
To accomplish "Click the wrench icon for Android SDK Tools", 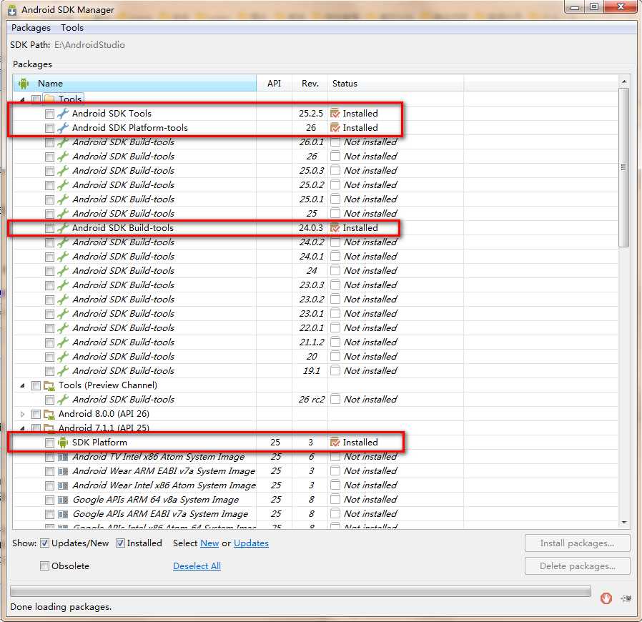I will (63, 114).
